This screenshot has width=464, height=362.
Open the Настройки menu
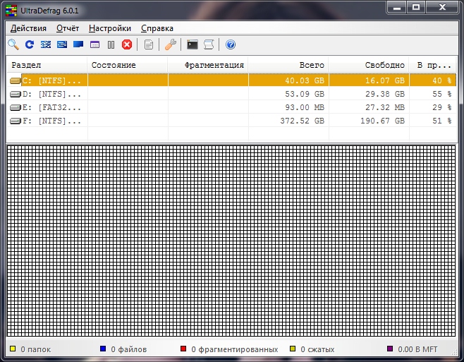(x=110, y=28)
